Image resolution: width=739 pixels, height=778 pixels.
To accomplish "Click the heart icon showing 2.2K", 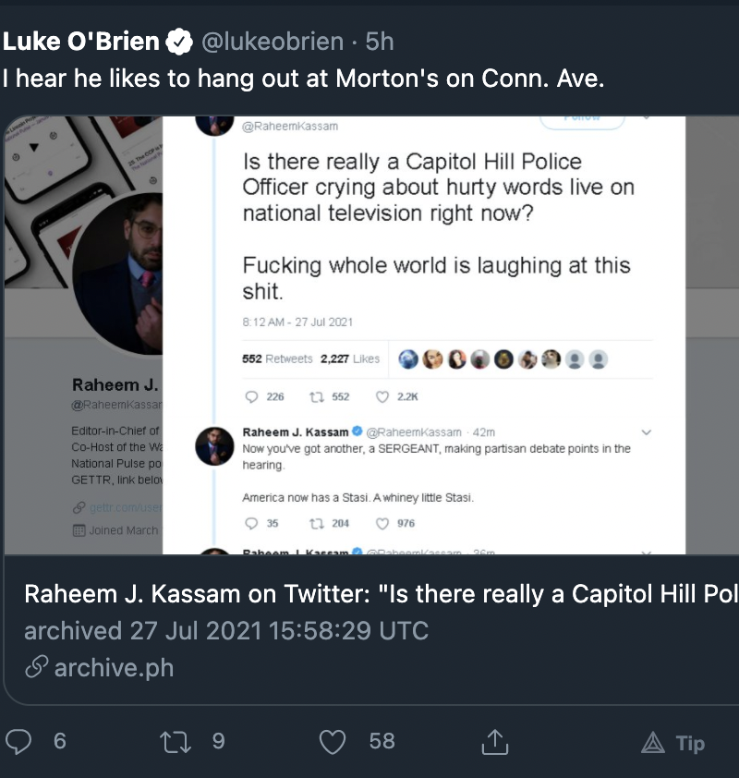I will [382, 396].
